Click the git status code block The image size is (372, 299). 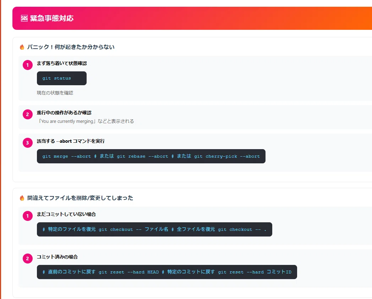(62, 78)
